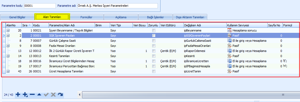Toggle Zorunlu for İlk 2 Günlük Rapor row
Viewport: 300px width, 102px height.
(x=154, y=51)
